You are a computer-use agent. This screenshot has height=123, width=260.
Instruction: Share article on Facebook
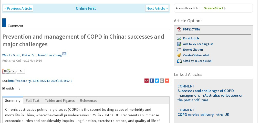click(x=152, y=81)
